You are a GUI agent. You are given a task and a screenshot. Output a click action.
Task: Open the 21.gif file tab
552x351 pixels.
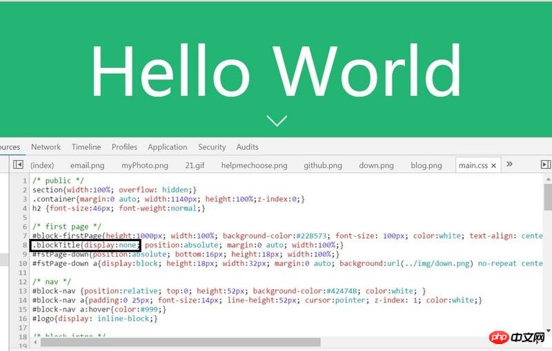pos(195,165)
